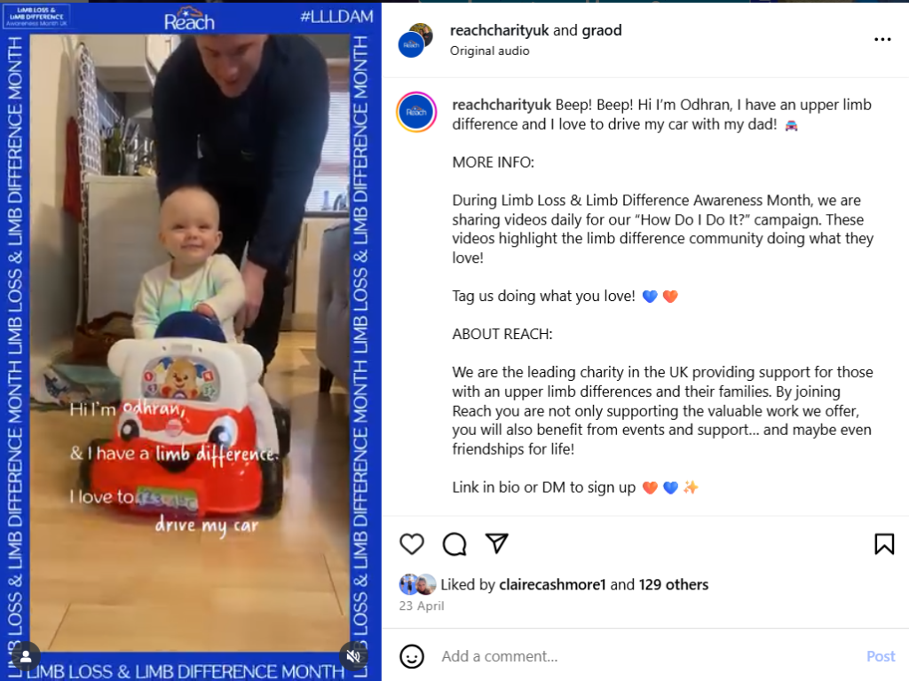Save the post with the bookmark icon
This screenshot has width=909, height=681.
point(884,544)
